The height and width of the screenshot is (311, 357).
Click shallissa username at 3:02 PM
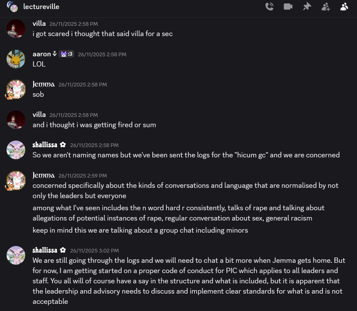(45, 250)
